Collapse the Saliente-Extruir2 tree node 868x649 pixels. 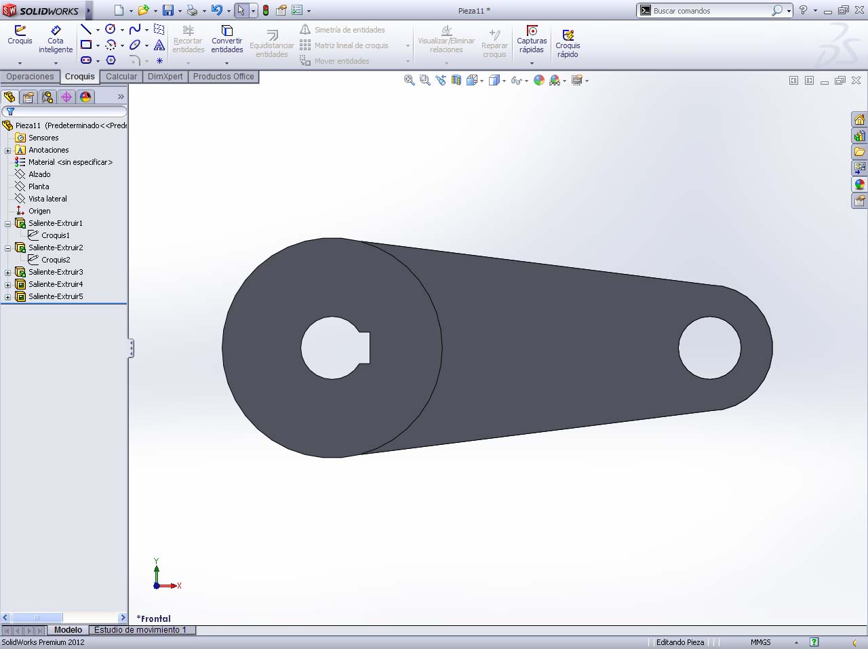[x=7, y=248]
